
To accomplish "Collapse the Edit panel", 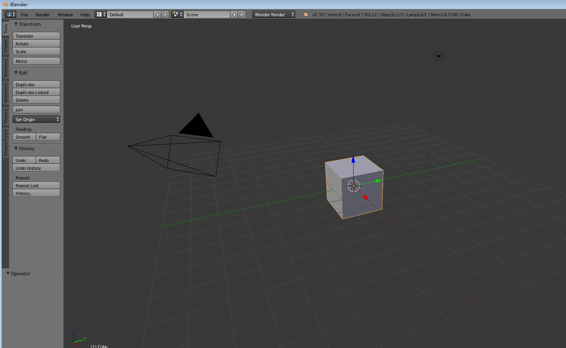I will click(16, 73).
